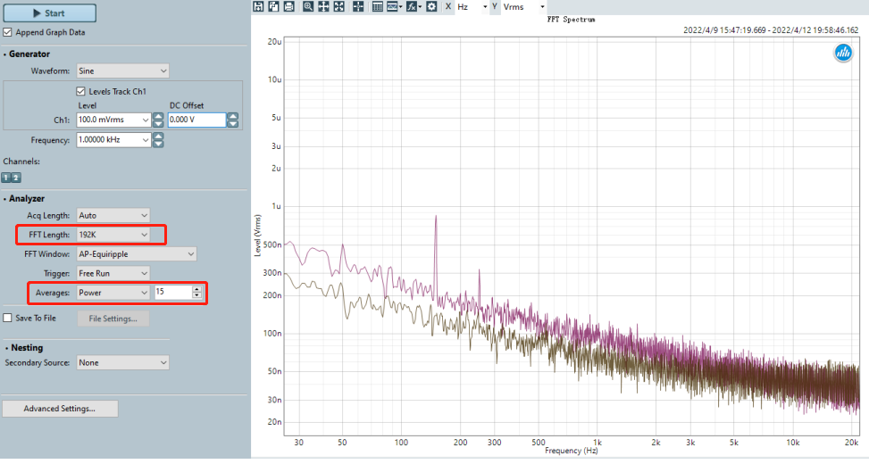This screenshot has height=464, width=869.
Task: Open Trigger Free Run dropdown
Action: point(113,274)
